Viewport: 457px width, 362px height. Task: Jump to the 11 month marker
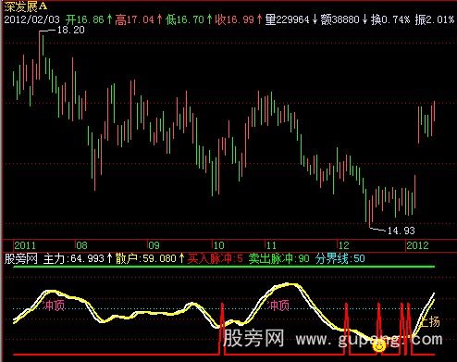pyautogui.click(x=271, y=245)
